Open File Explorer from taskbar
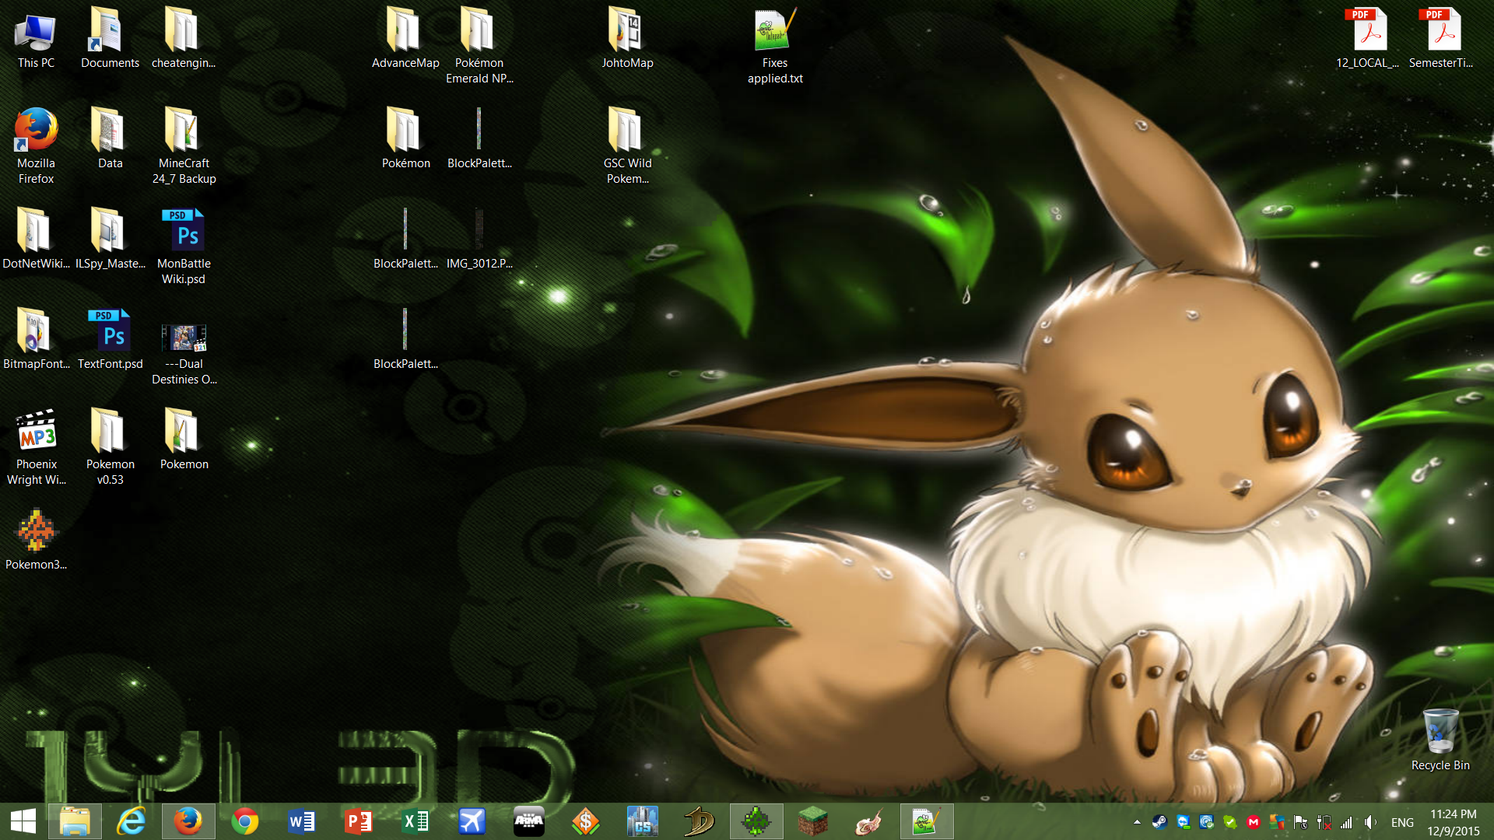Image resolution: width=1494 pixels, height=840 pixels. click(x=75, y=821)
